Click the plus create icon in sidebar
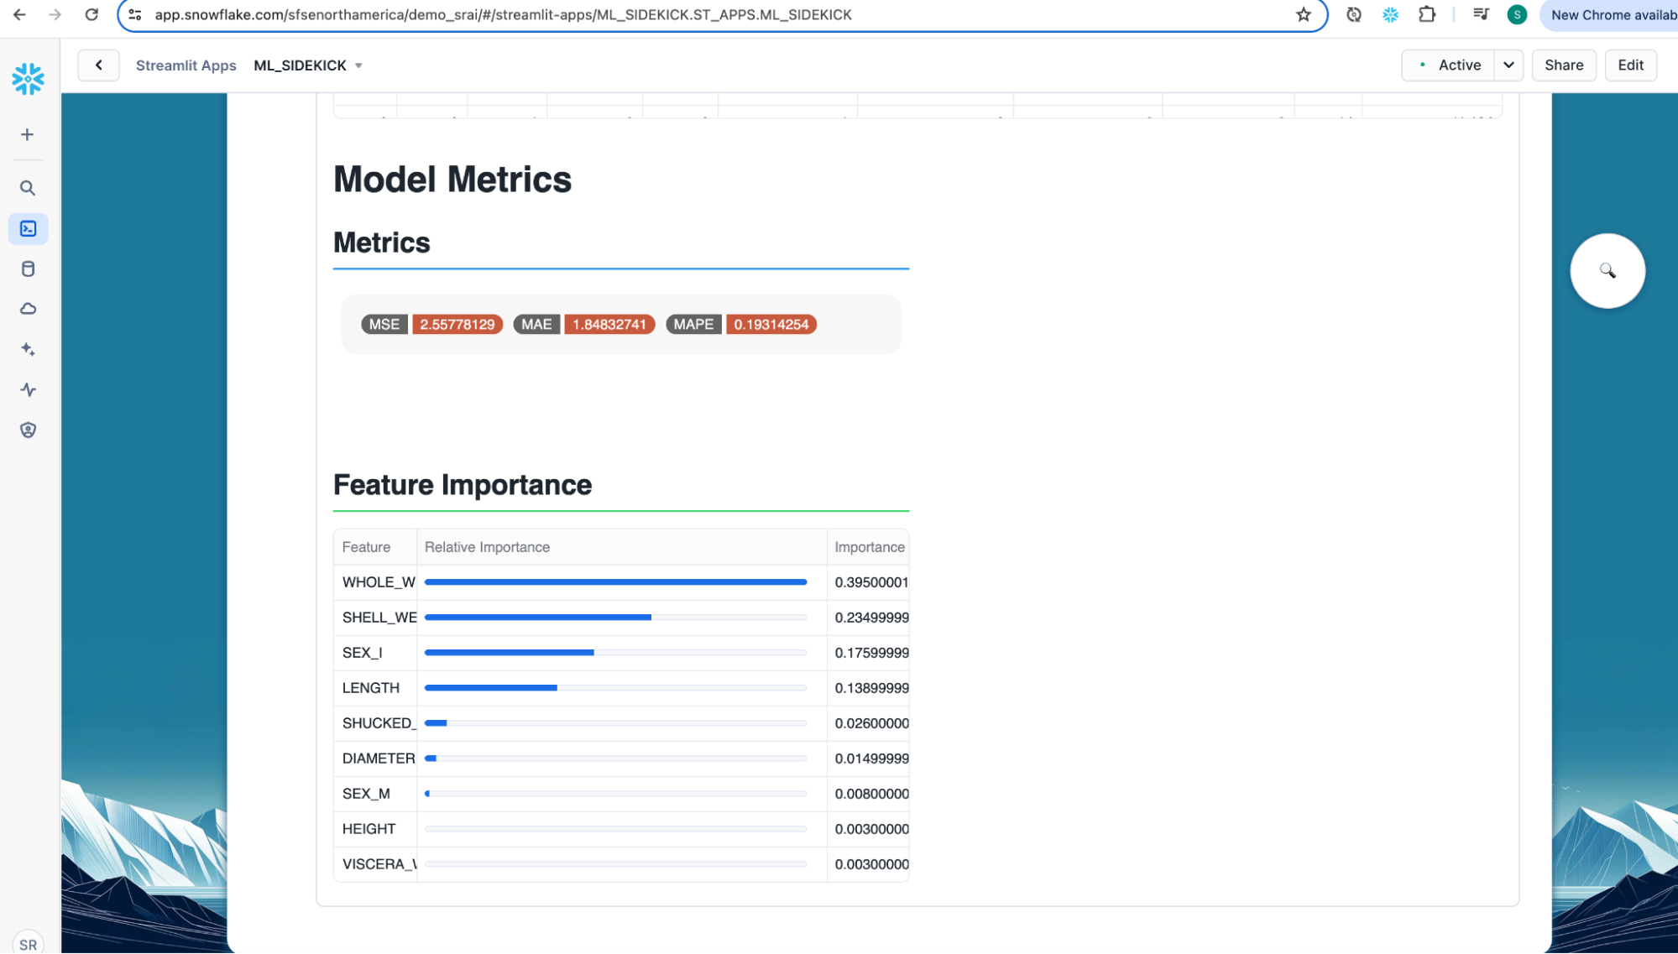Image resolution: width=1678 pixels, height=954 pixels. pos(28,135)
